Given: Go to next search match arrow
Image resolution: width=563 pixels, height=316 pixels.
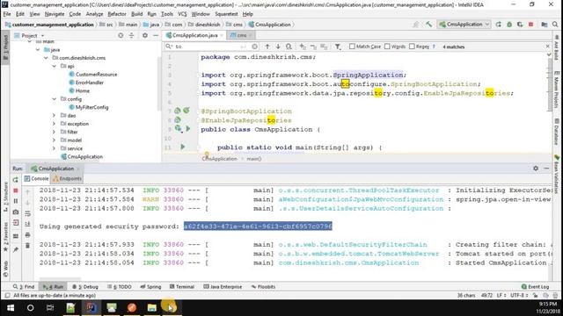Looking at the screenshot, I should pyautogui.click(x=278, y=47).
